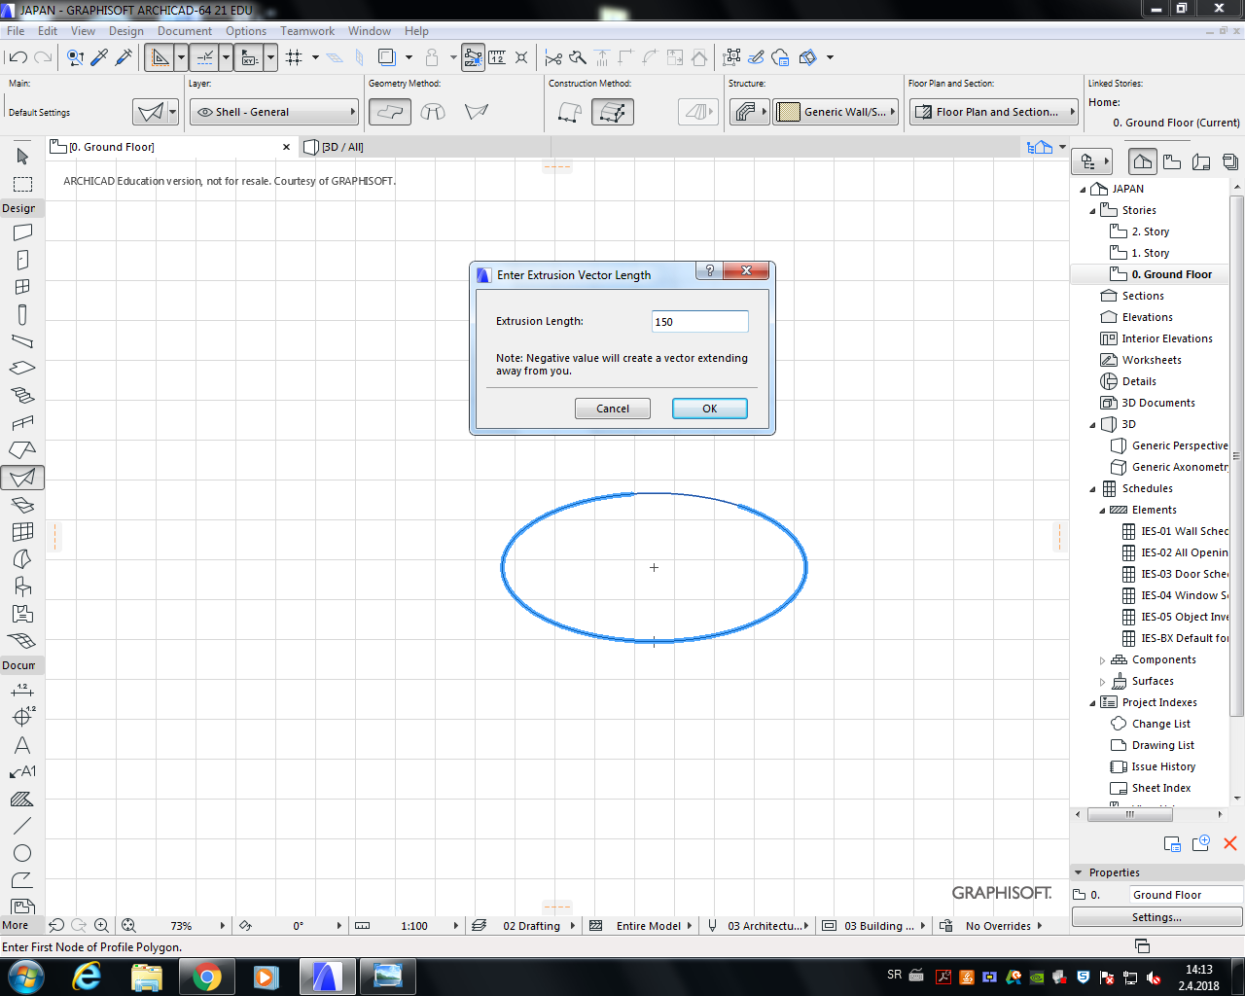The width and height of the screenshot is (1245, 996).
Task: Open the Layer dropdown Shell - General
Action: pyautogui.click(x=274, y=112)
